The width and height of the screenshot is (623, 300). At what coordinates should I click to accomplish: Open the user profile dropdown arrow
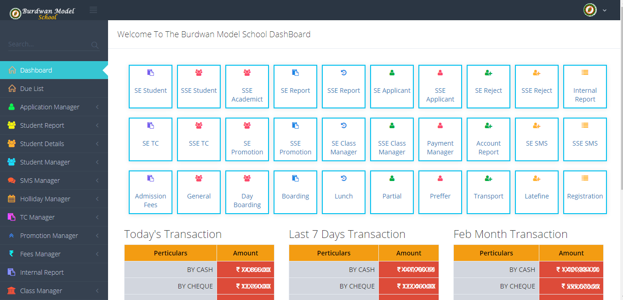click(x=605, y=11)
